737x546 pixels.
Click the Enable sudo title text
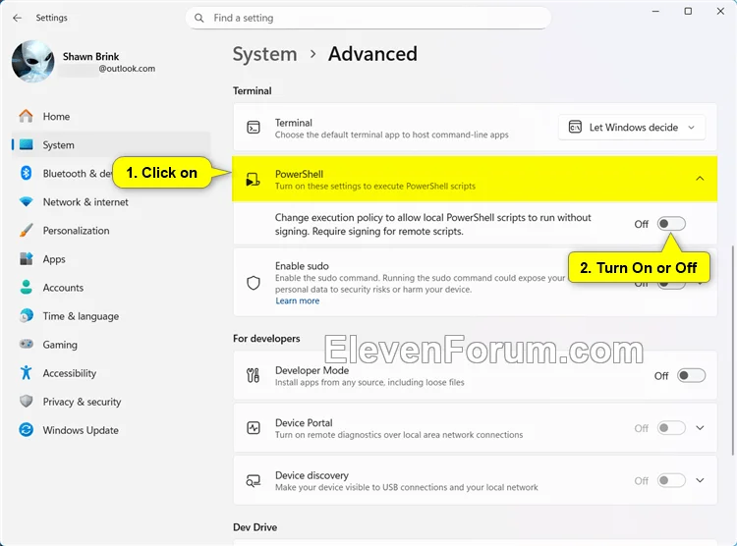[302, 266]
